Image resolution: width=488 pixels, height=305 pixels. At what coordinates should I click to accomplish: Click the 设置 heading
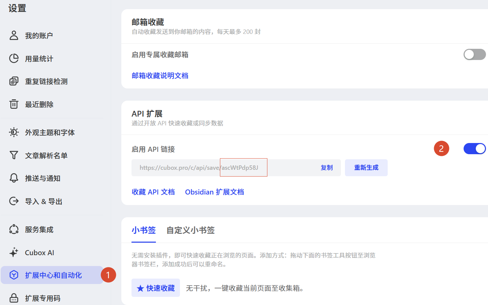click(x=17, y=8)
